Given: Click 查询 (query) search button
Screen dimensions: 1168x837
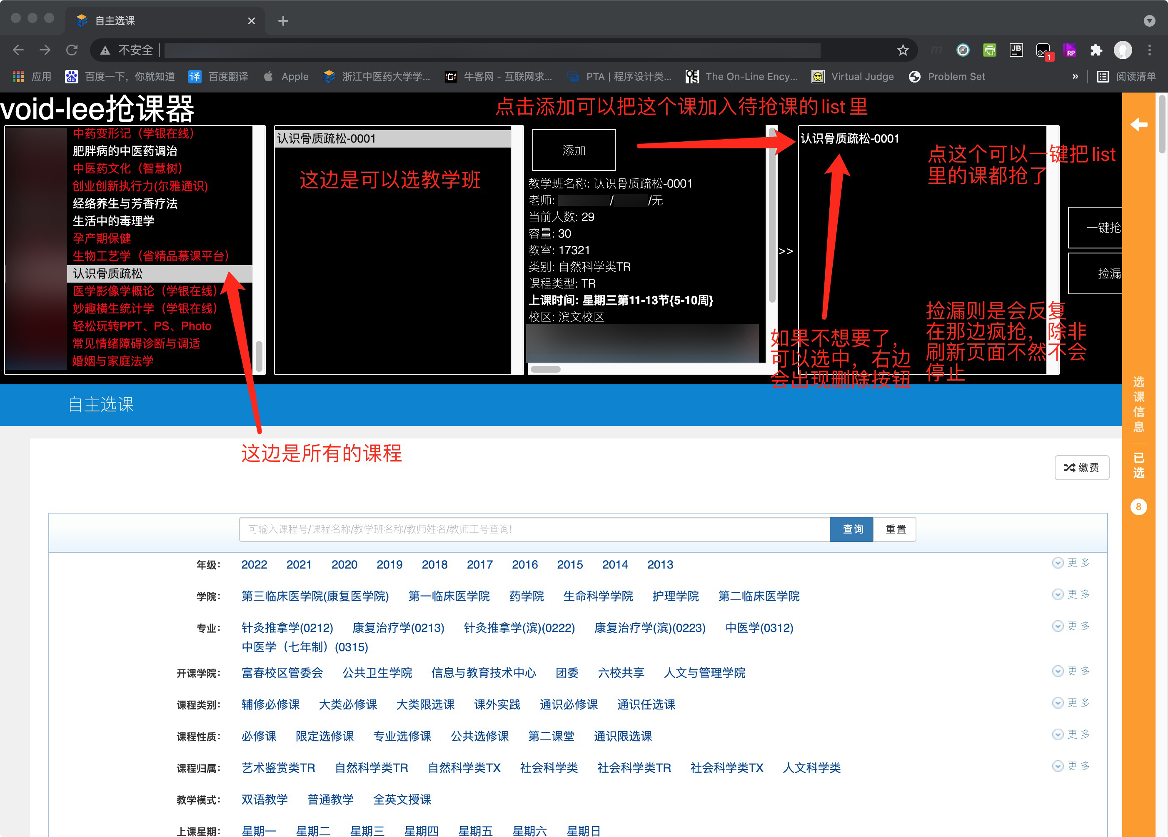Looking at the screenshot, I should (851, 529).
